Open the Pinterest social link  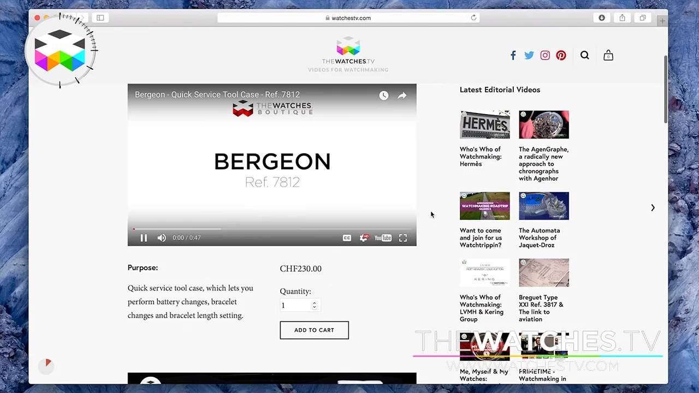(561, 55)
